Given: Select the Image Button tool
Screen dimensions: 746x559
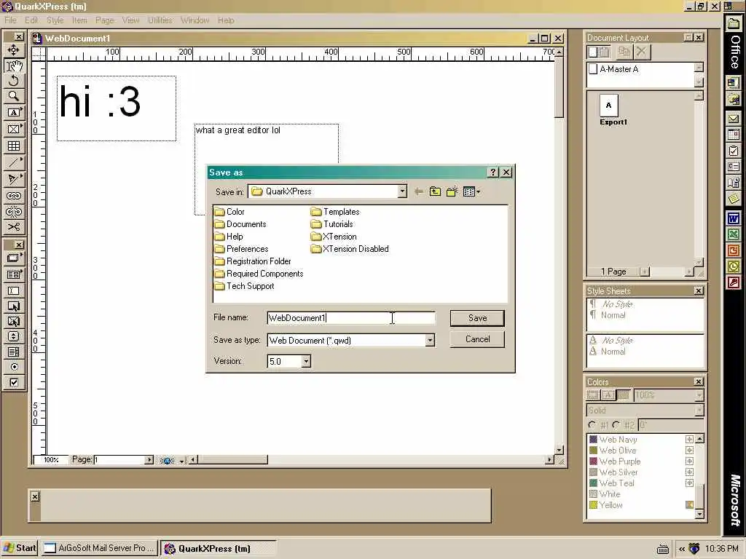Looking at the screenshot, I should (13, 321).
